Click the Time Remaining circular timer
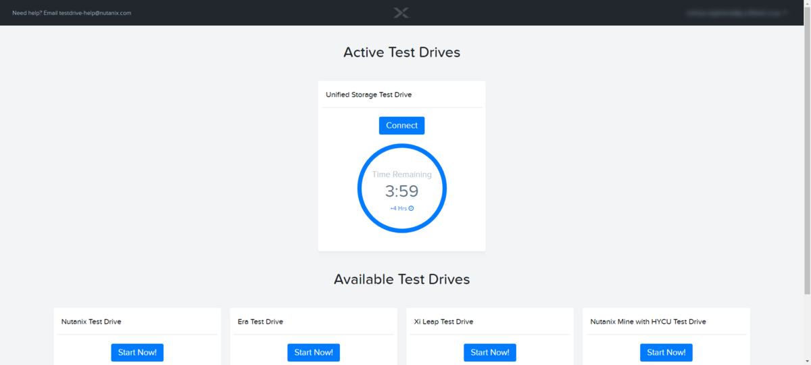The width and height of the screenshot is (811, 365). (401, 189)
